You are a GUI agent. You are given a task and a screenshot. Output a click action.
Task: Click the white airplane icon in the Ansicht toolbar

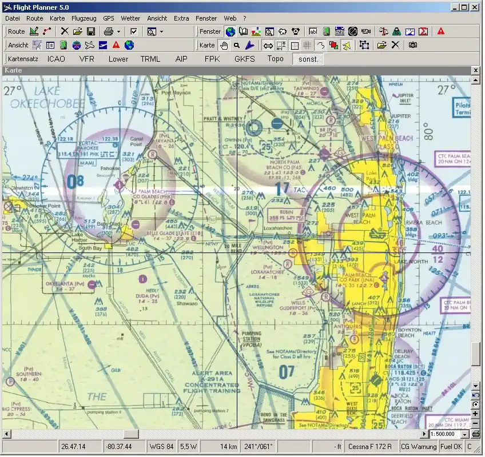coord(90,45)
